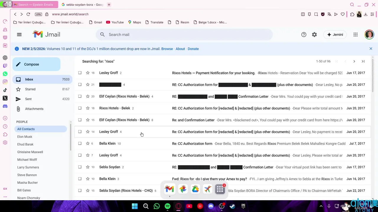Open WhatsApp in Opera sidebar
Viewport: 378px width, 212px height.
[5, 74]
